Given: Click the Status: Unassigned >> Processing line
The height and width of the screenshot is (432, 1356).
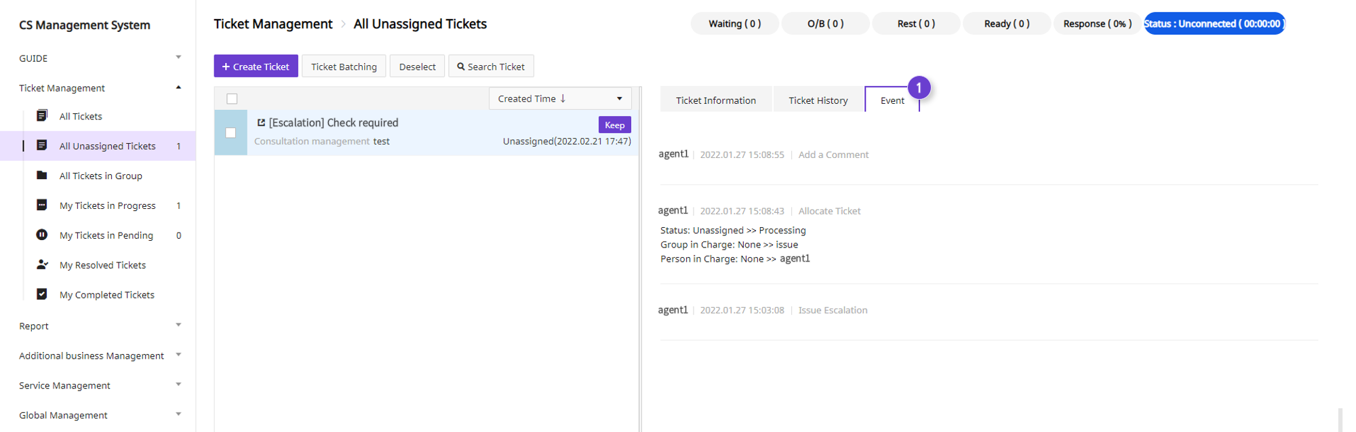Looking at the screenshot, I should (x=733, y=231).
